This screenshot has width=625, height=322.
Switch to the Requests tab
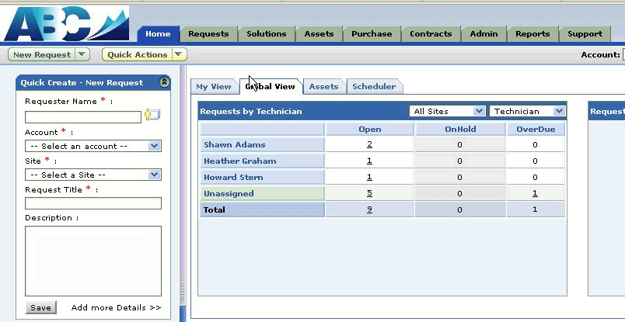click(x=208, y=33)
